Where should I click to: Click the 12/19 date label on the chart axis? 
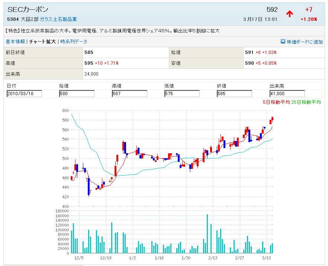coord(106,257)
